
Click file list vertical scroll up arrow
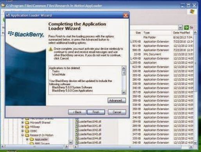coord(195,33)
